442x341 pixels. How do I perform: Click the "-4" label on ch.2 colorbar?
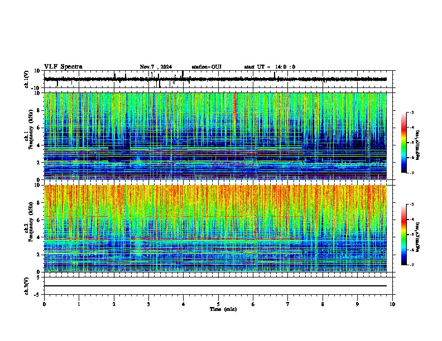click(x=412, y=220)
